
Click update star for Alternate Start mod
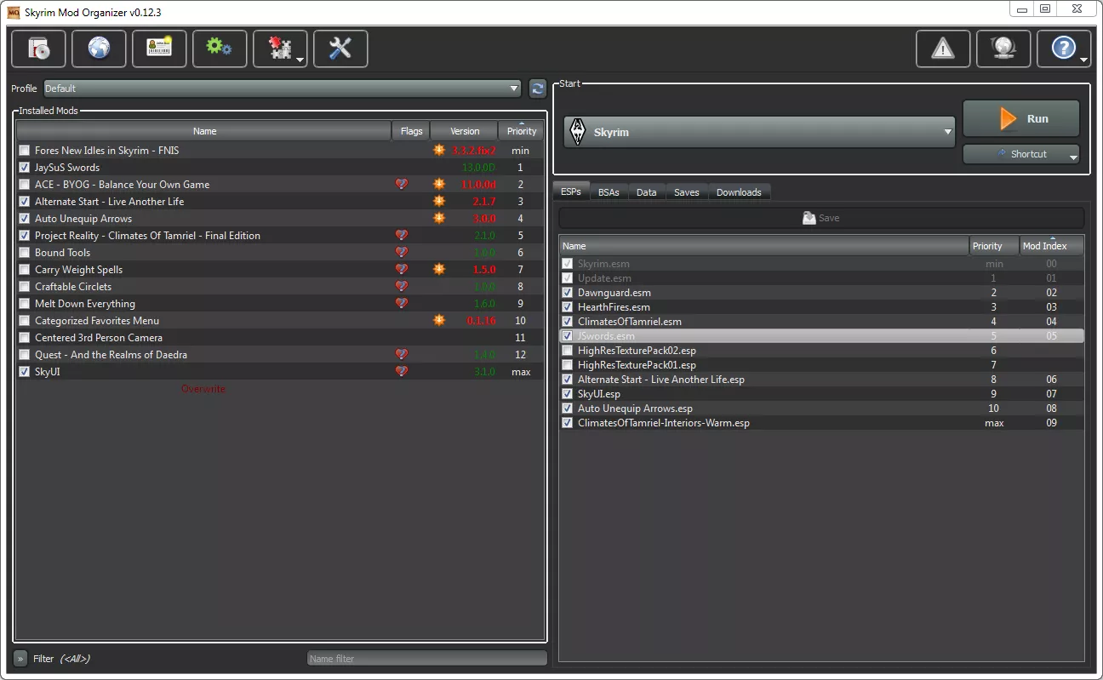[439, 201]
